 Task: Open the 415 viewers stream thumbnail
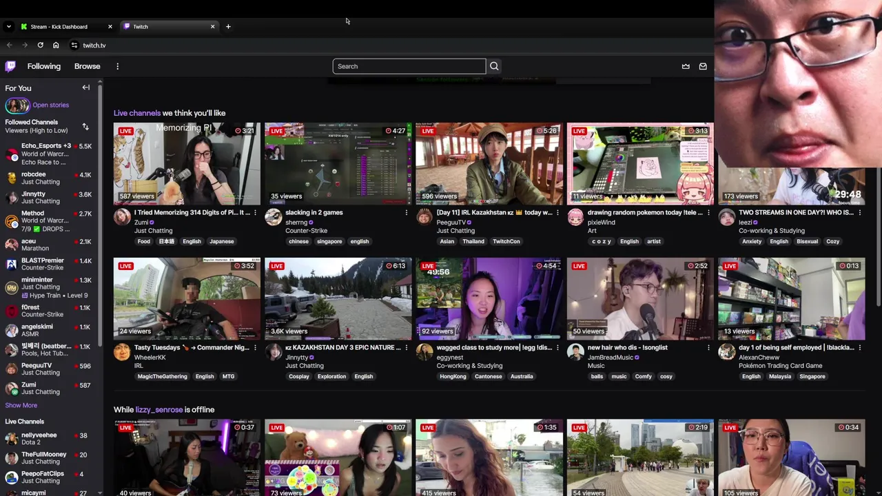point(489,458)
